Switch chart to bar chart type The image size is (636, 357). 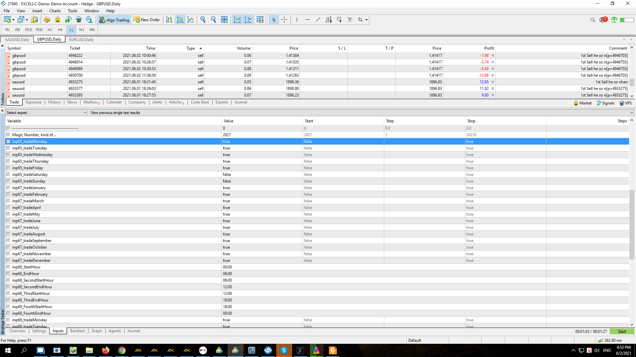point(169,20)
